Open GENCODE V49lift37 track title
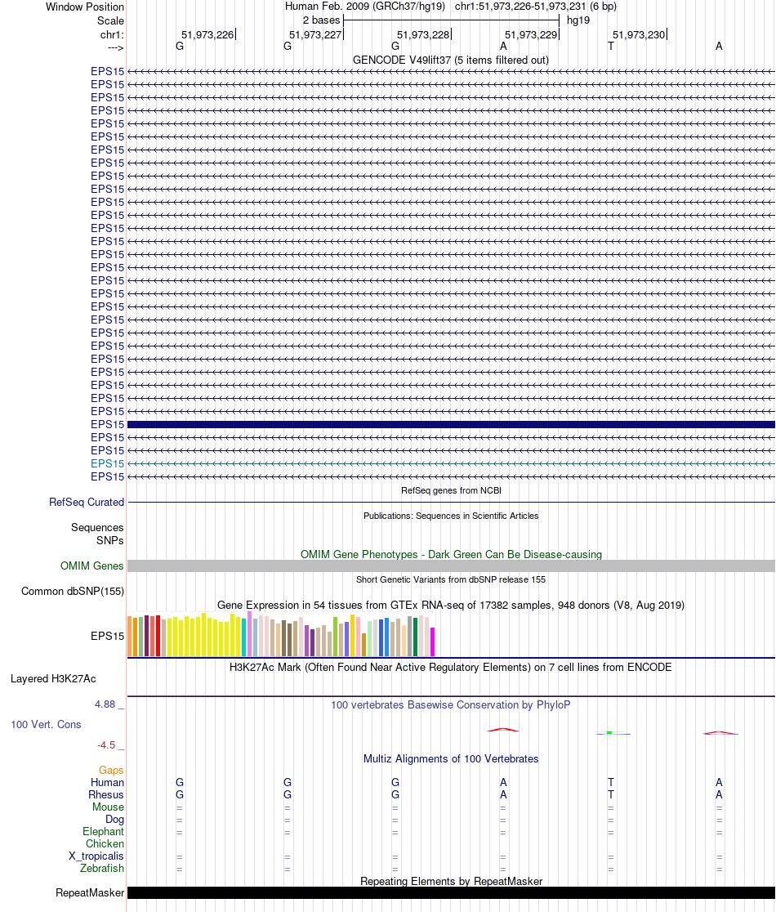 (450, 60)
